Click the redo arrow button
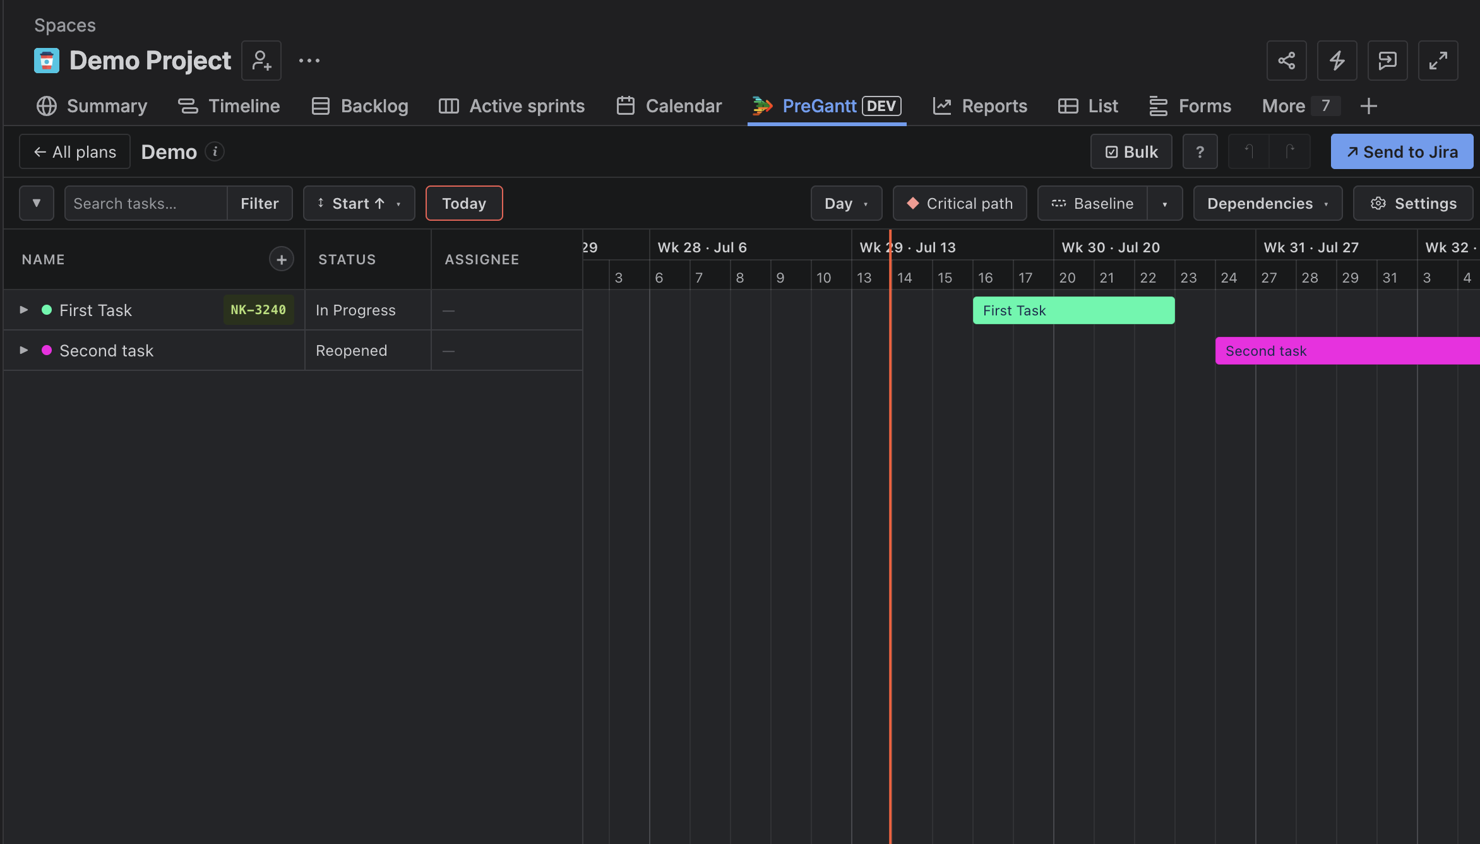The image size is (1480, 844). 1290,152
